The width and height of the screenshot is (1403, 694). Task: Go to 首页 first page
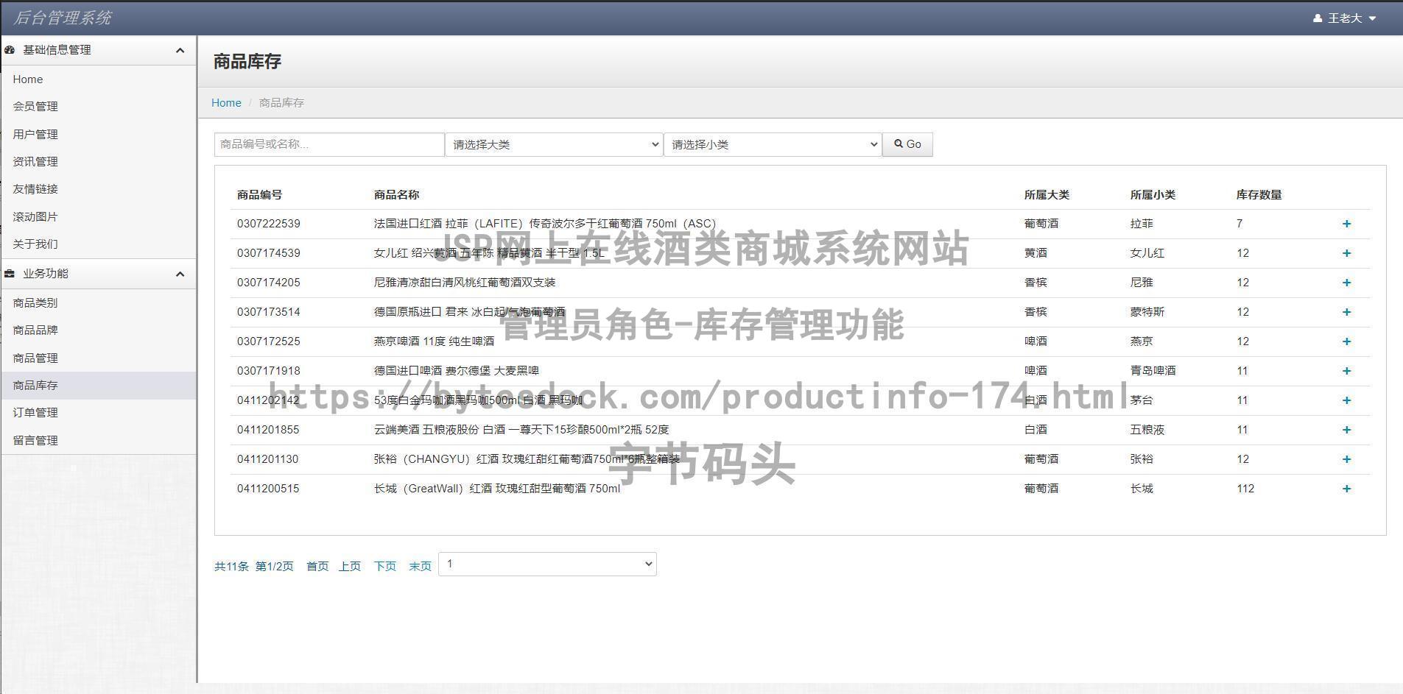317,567
